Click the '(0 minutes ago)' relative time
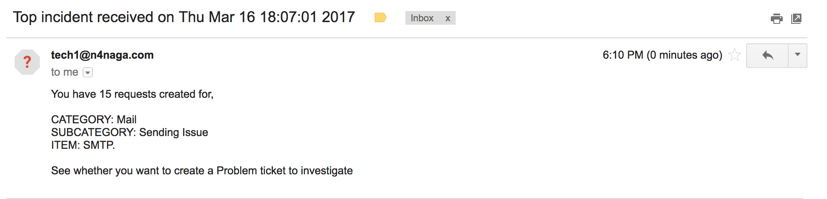 click(x=684, y=55)
